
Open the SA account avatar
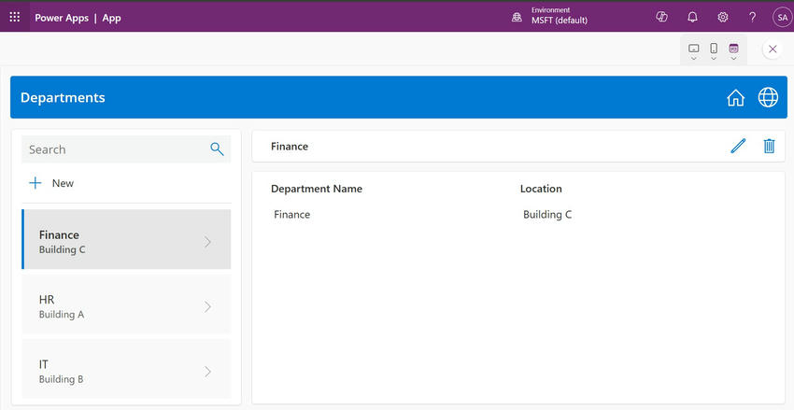782,17
